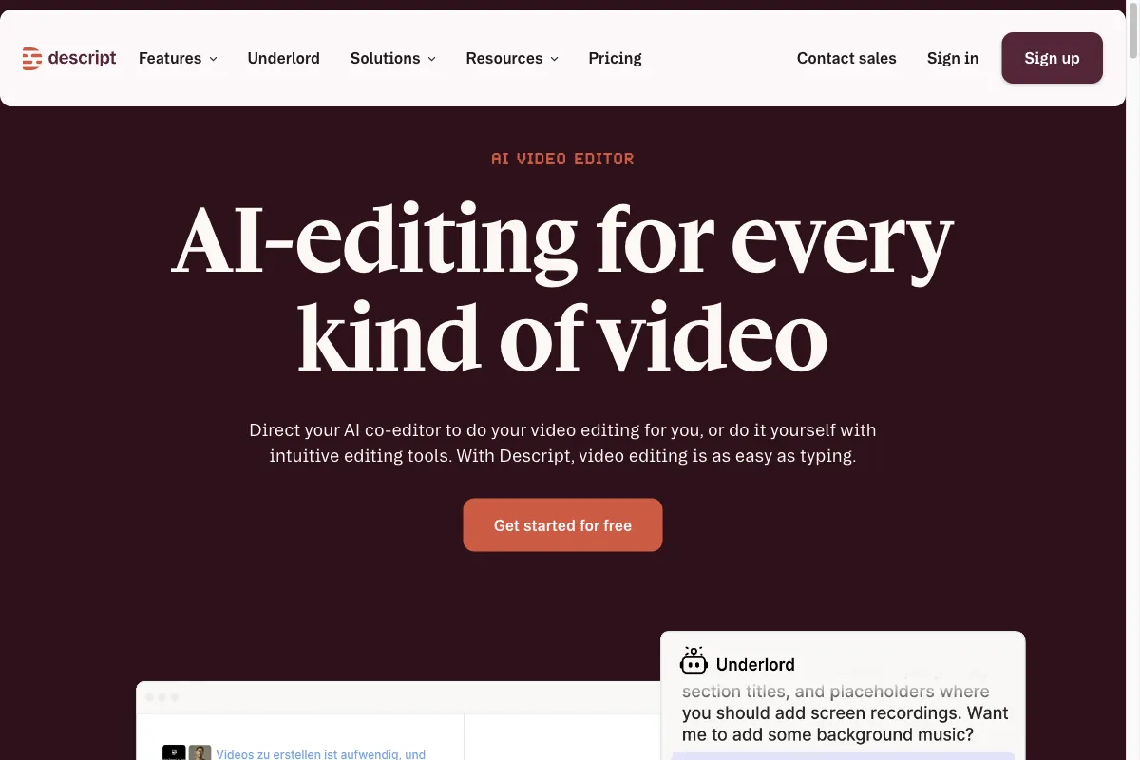Click the Contact sales link
The height and width of the screenshot is (760, 1140).
[x=846, y=58]
